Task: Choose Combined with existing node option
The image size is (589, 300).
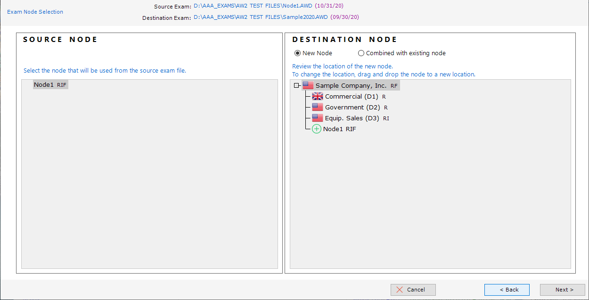Action: [x=361, y=53]
